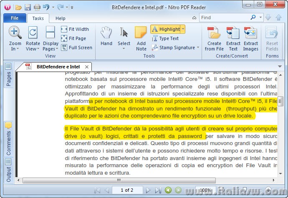
Task: Jump to the last page
Action: (x=158, y=190)
